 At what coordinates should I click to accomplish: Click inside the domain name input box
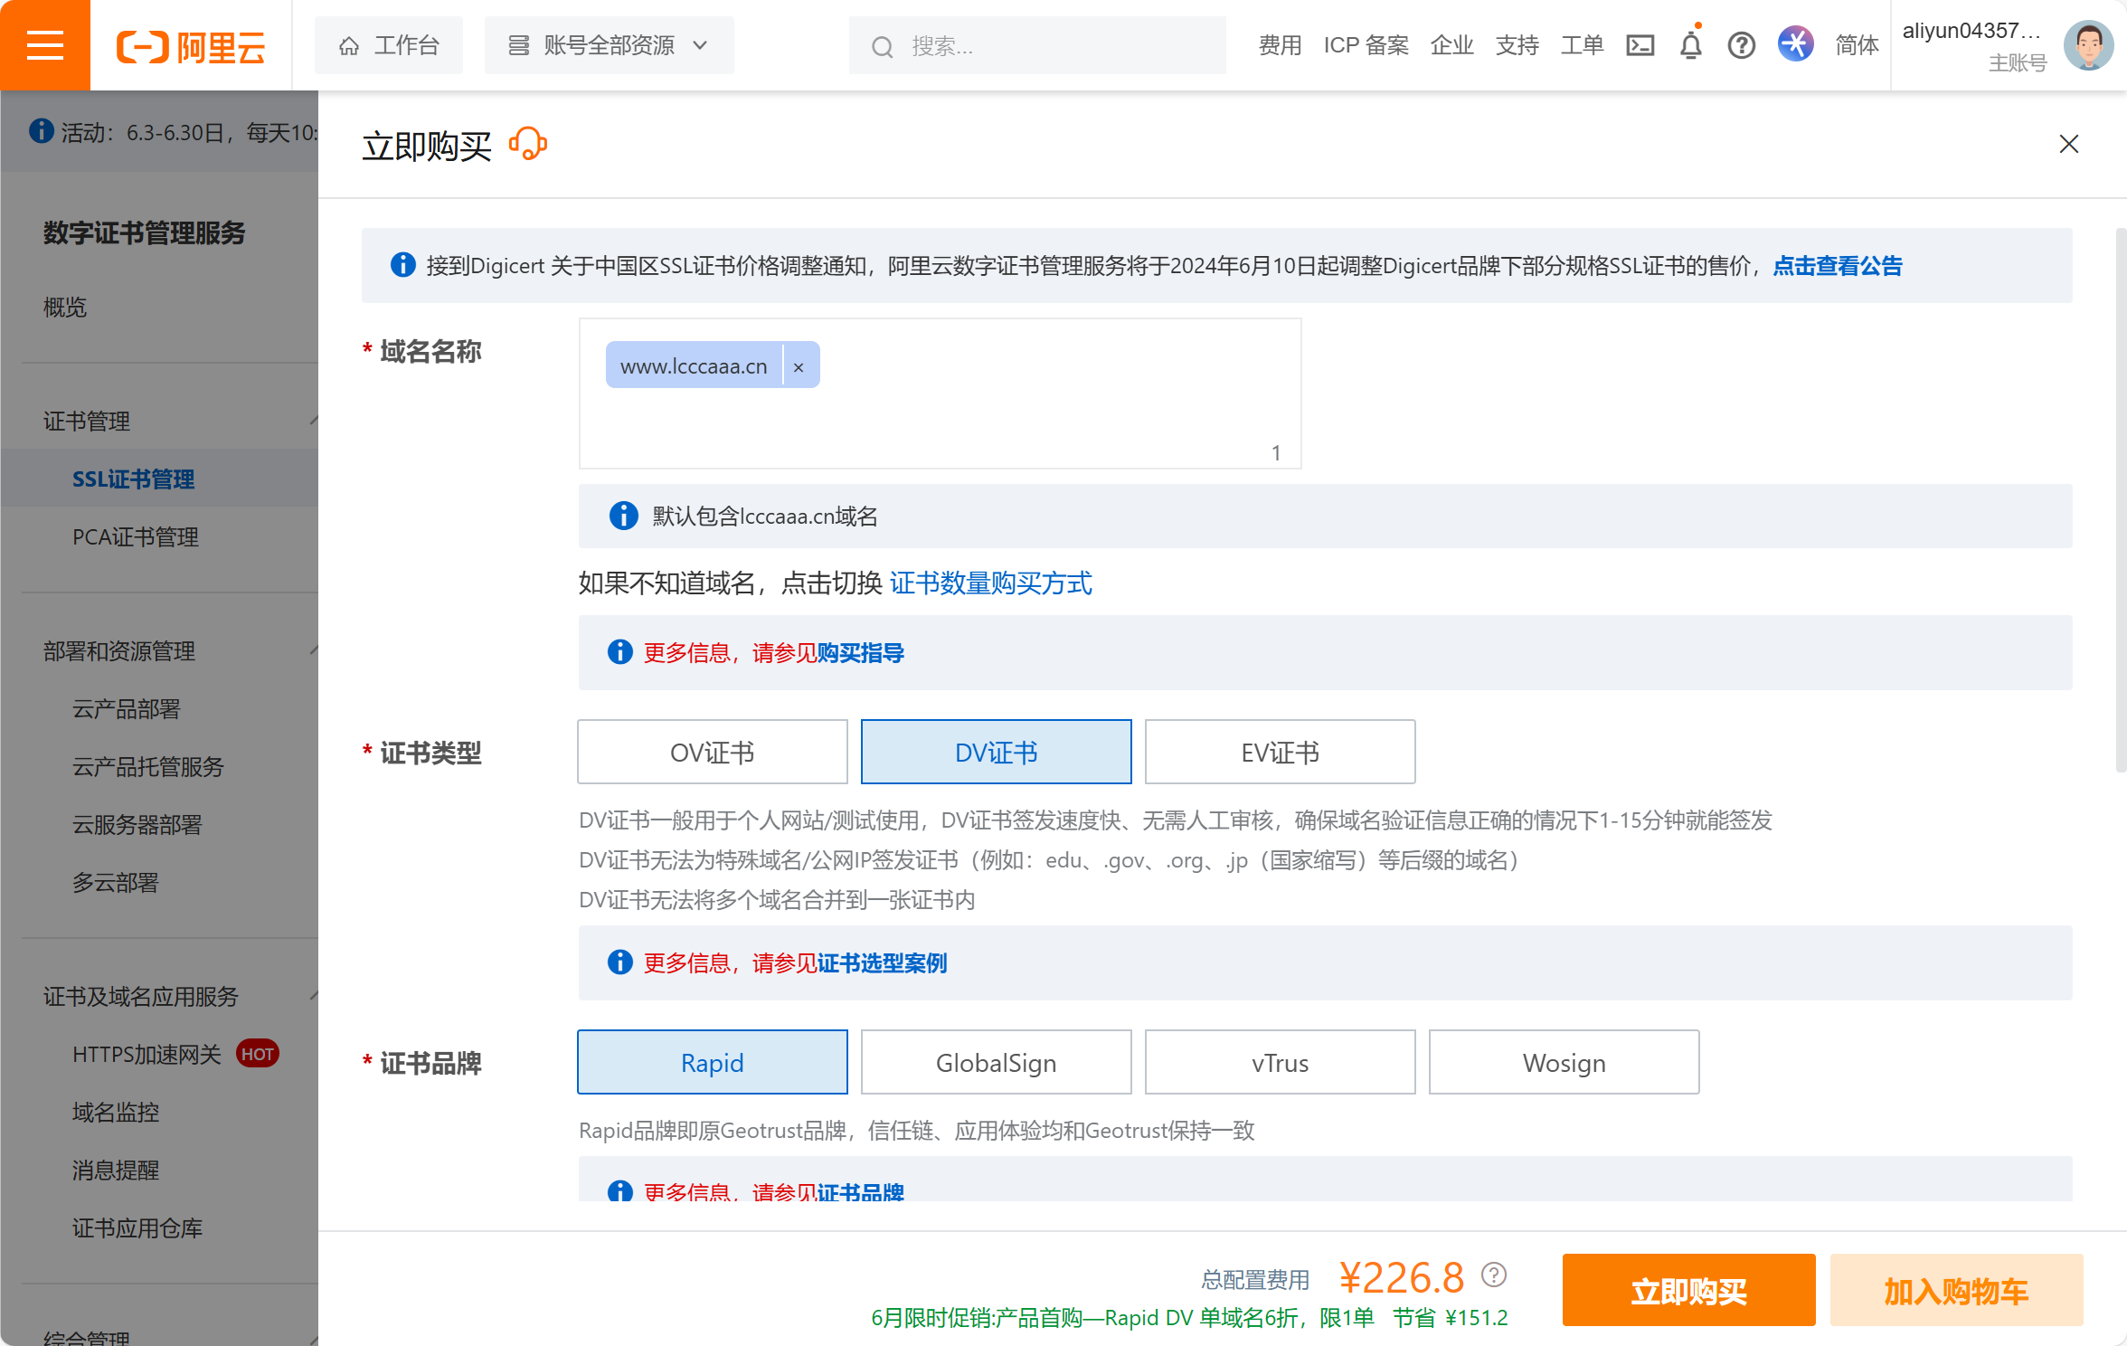tap(941, 393)
